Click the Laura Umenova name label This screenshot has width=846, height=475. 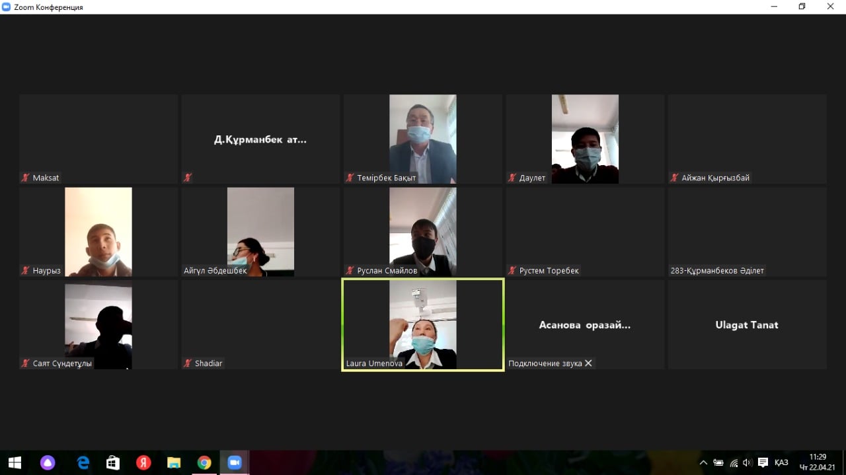374,363
